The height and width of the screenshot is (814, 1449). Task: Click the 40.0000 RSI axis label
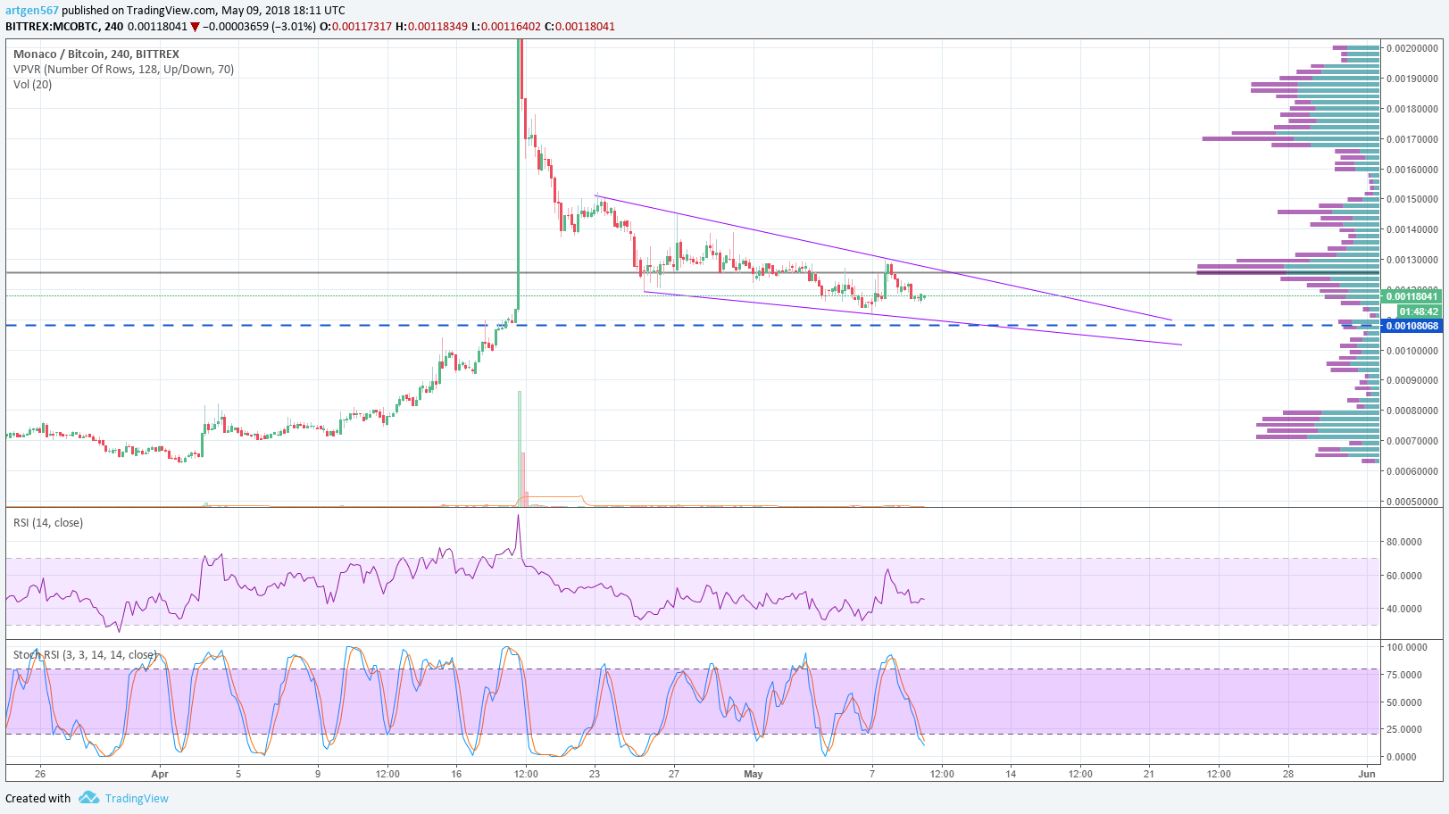[x=1403, y=609]
